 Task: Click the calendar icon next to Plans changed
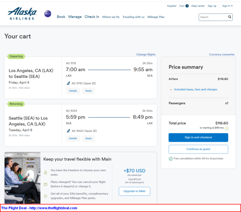[45, 184]
